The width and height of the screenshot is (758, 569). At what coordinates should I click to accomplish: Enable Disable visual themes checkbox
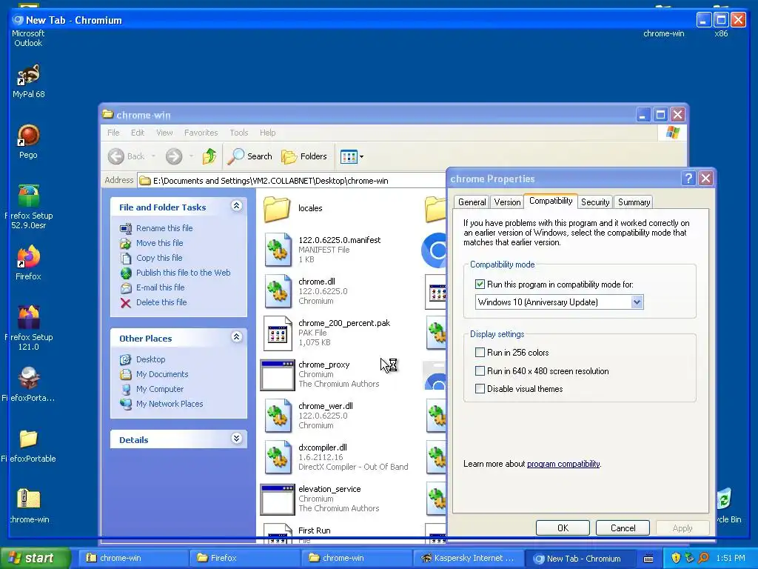[x=480, y=388]
